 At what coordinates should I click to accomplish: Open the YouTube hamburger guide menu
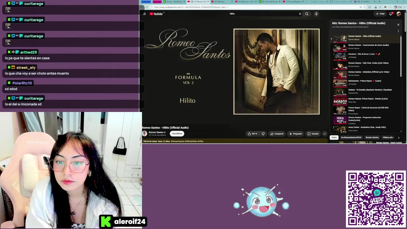coord(144,14)
